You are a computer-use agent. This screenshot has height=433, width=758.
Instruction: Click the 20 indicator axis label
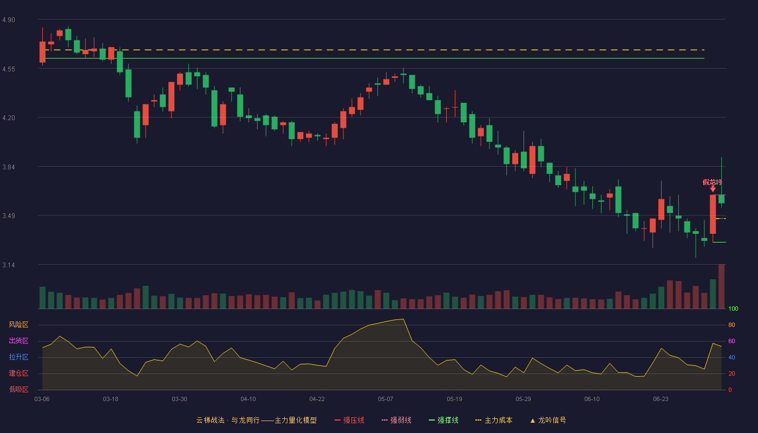[731, 373]
